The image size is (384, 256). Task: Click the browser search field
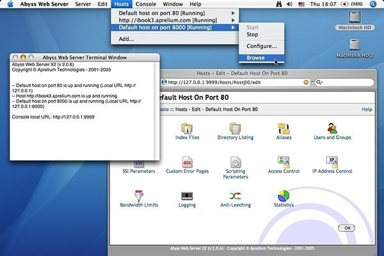click(344, 83)
